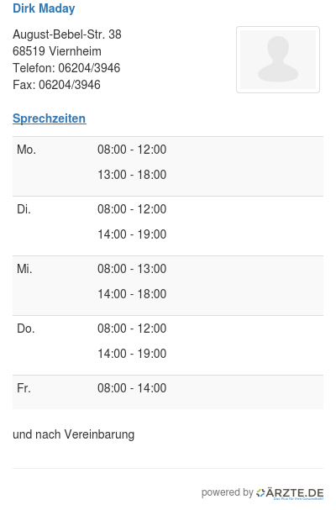Select the Do. day label

[x=26, y=329]
